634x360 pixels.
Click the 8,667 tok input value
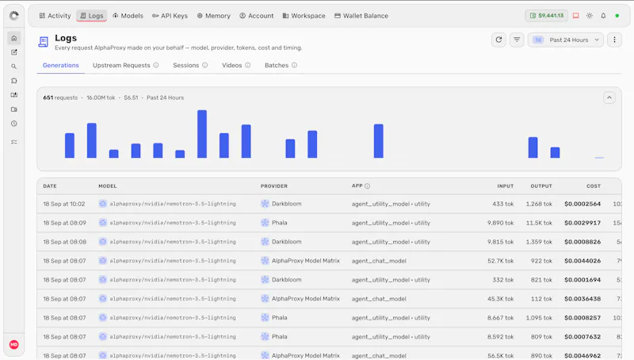[x=501, y=318]
